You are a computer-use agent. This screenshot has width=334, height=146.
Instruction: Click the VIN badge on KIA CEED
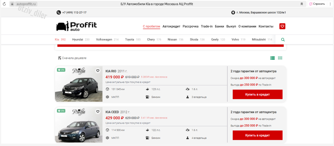click(61, 111)
